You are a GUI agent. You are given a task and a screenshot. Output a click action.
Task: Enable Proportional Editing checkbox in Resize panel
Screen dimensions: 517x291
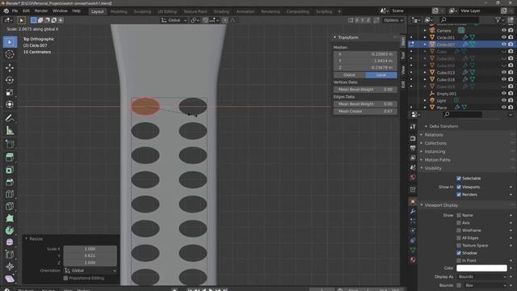coord(65,278)
